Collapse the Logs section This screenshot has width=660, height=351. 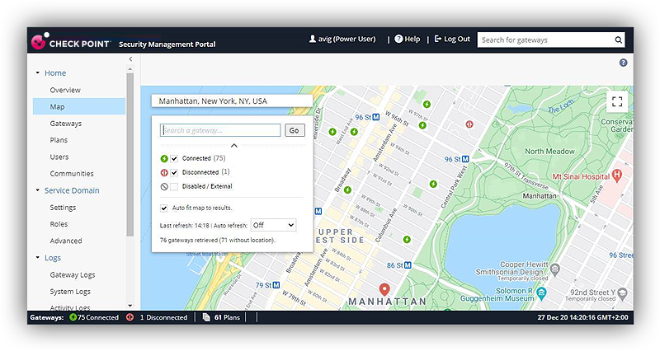tap(37, 257)
